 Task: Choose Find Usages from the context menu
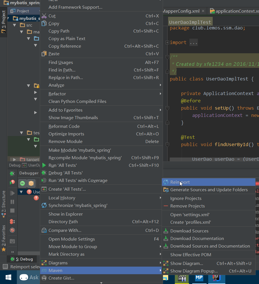[61, 63]
